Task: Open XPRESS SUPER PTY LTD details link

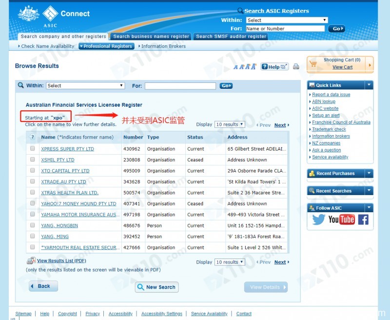Action: coord(67,149)
